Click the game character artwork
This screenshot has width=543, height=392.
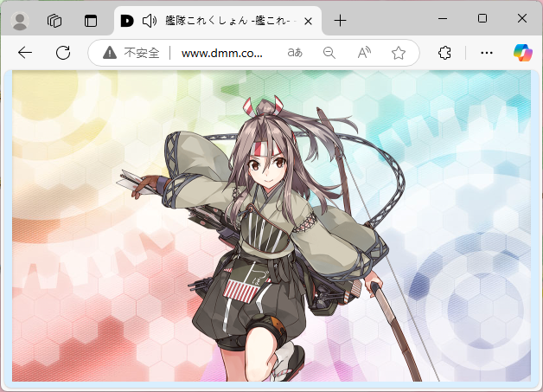pyautogui.click(x=271, y=226)
